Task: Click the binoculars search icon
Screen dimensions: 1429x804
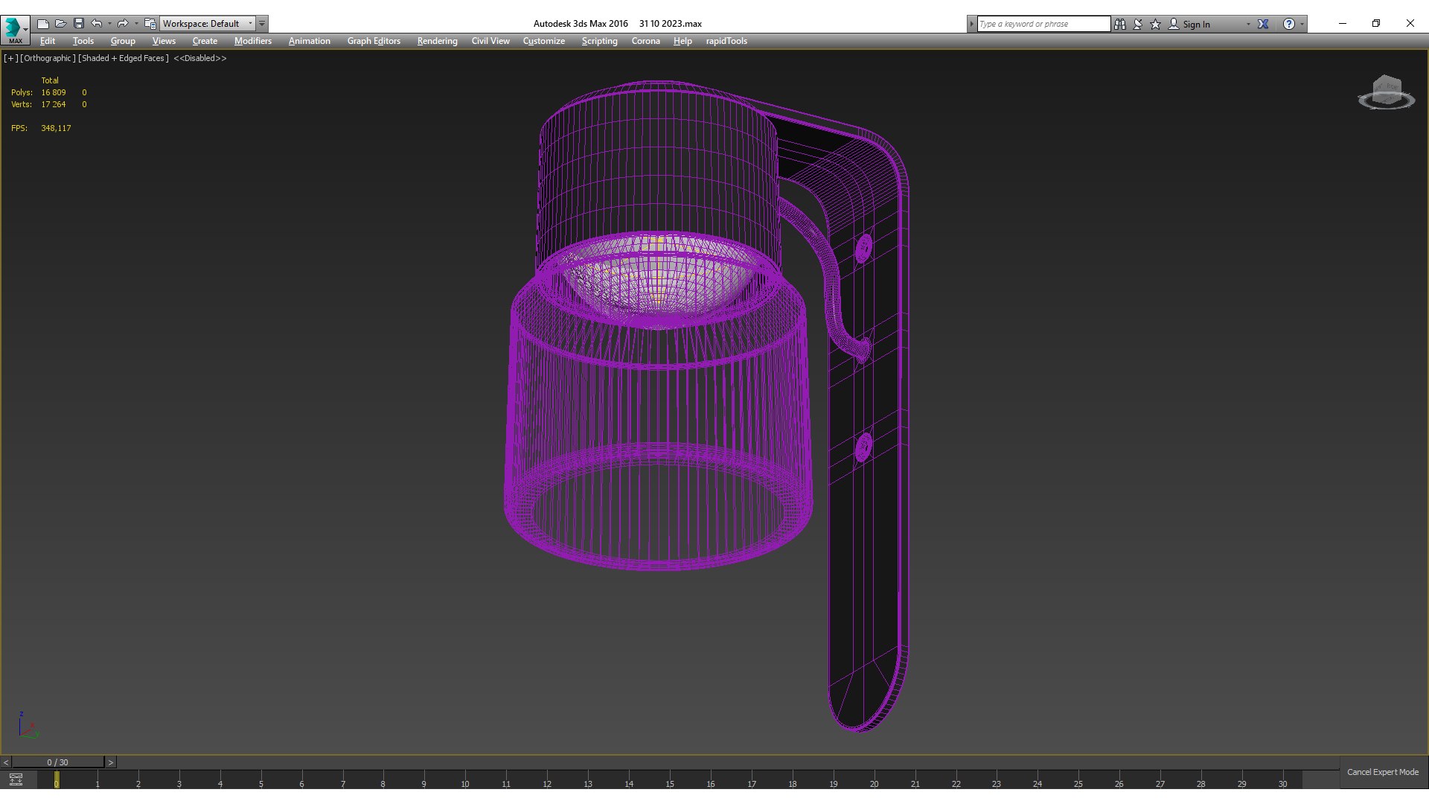Action: coord(1120,24)
